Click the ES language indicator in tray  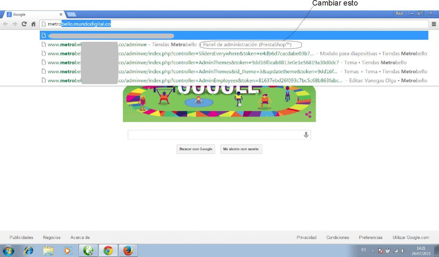pos(364,250)
